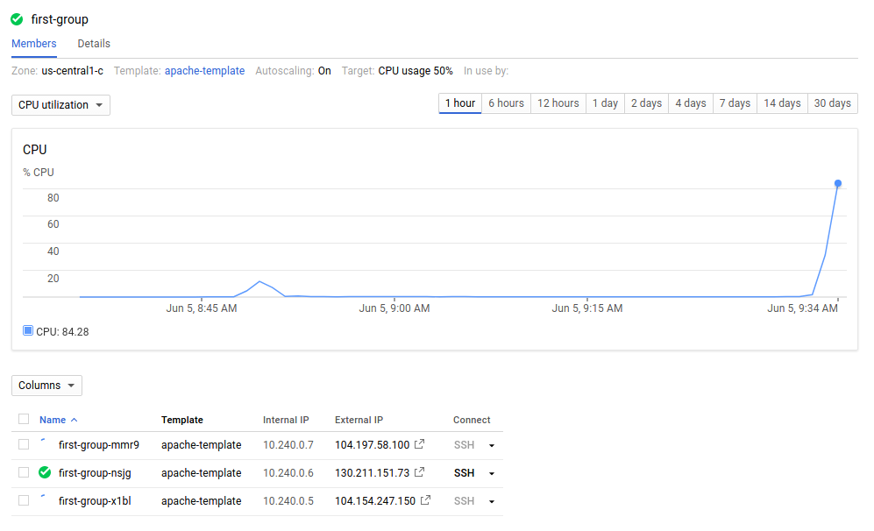The height and width of the screenshot is (531, 874).
Task: Select the 30 days time range
Action: pos(832,103)
